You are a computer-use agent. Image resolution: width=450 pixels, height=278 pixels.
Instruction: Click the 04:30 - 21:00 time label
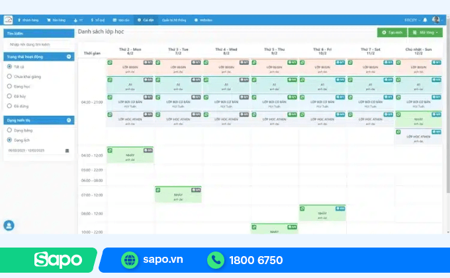[92, 102]
